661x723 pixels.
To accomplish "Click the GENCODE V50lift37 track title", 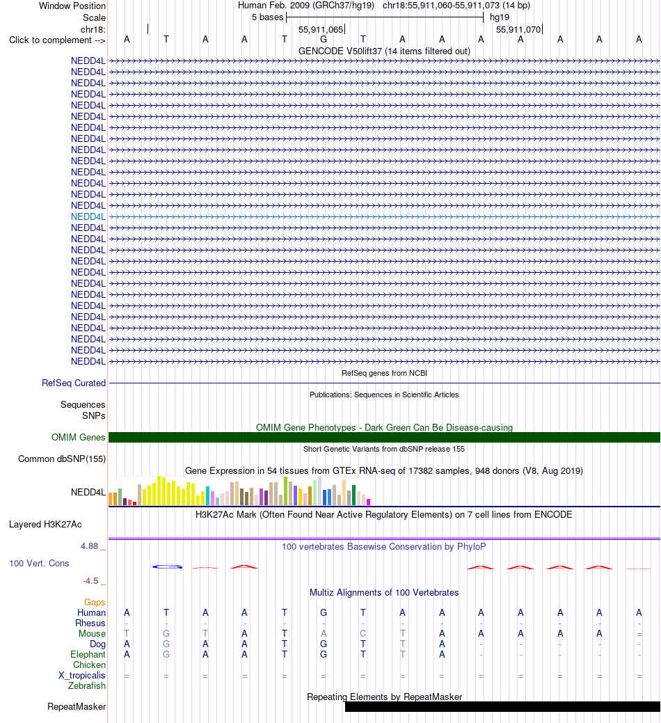I will pyautogui.click(x=384, y=51).
